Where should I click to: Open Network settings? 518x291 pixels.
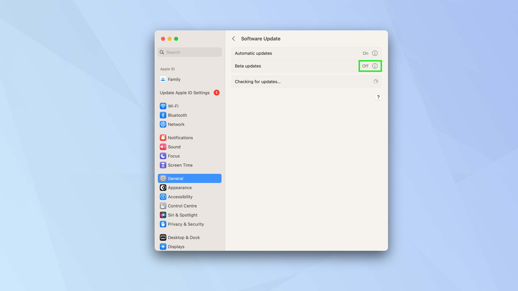click(176, 124)
